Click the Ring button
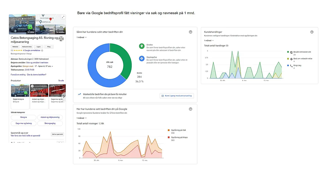Image resolution: width=321 pixels, height=180 pixels. tap(49, 47)
